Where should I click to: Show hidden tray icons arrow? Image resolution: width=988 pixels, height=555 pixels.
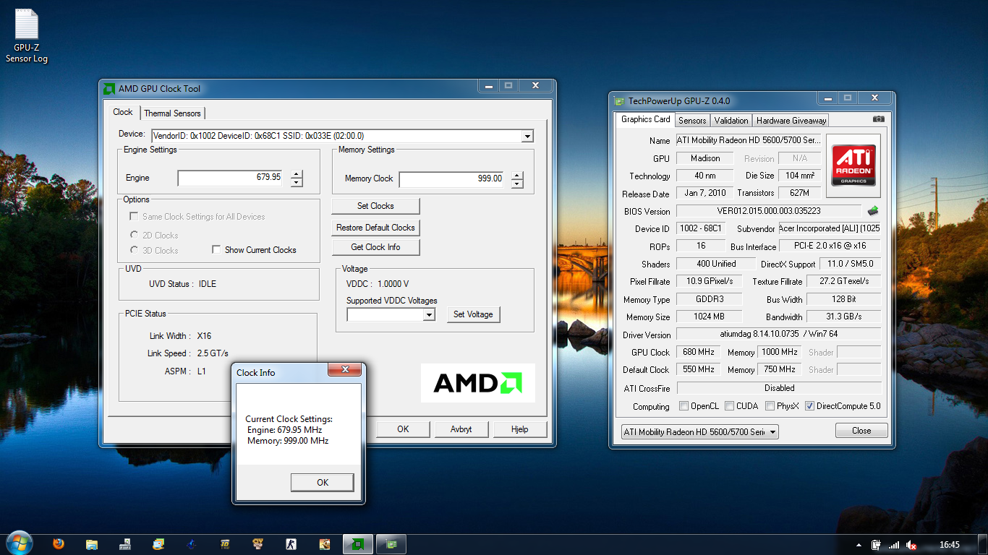pyautogui.click(x=859, y=545)
